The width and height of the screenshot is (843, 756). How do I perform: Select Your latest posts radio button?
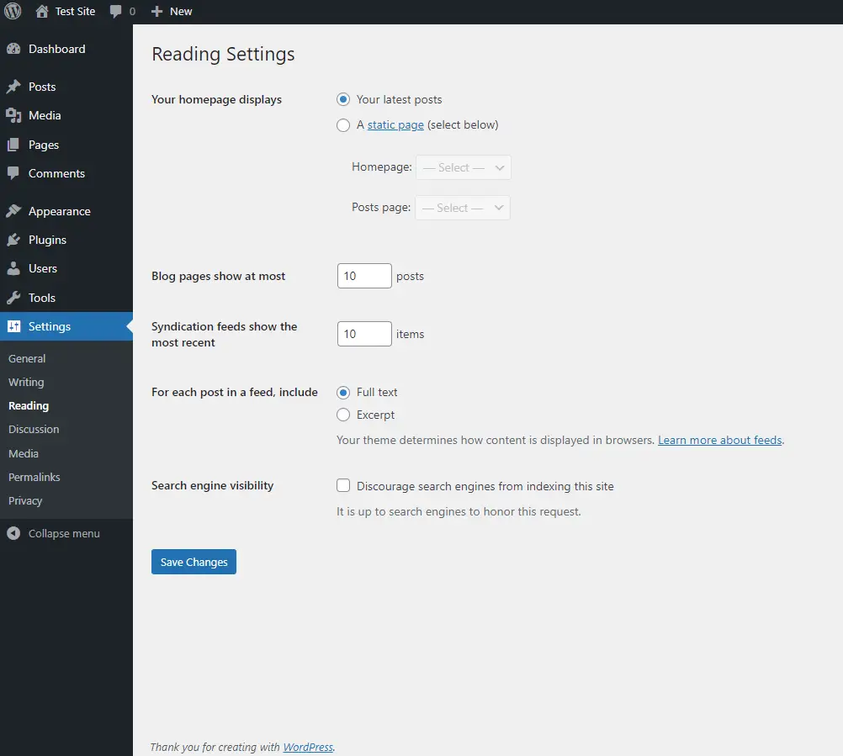pos(343,99)
